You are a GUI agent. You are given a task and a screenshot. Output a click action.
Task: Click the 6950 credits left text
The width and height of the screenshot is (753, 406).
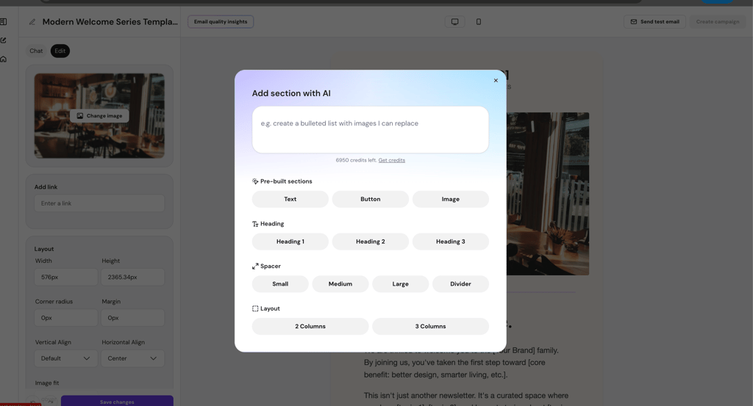[356, 160]
